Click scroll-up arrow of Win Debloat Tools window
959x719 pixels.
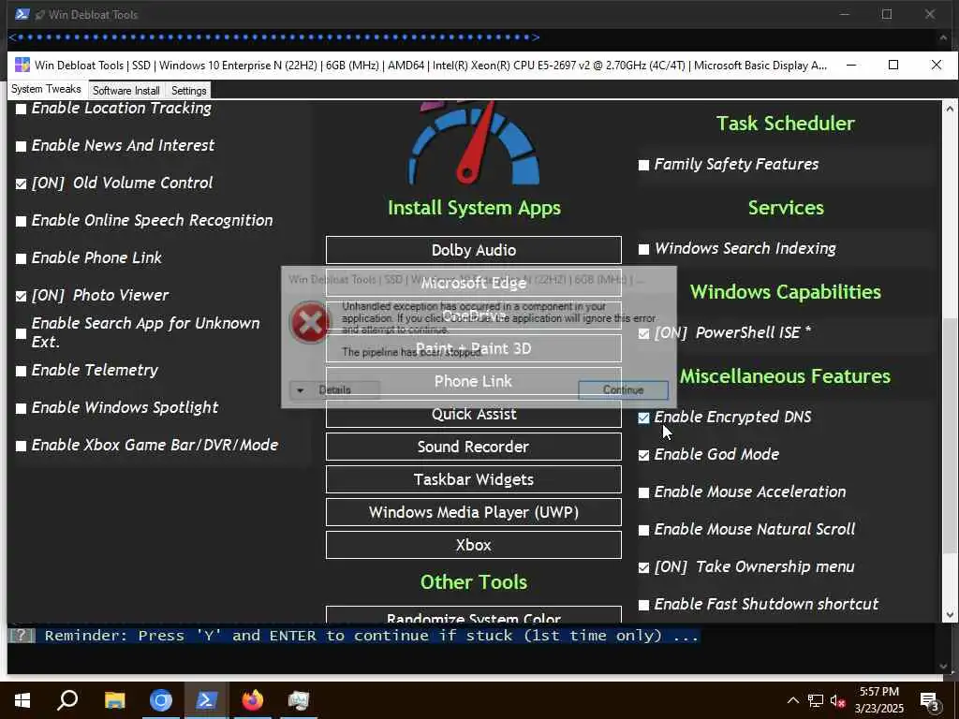[949, 109]
